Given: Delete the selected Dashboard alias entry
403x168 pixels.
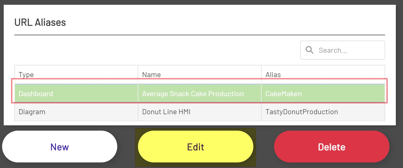Looking at the screenshot, I should tap(331, 147).
